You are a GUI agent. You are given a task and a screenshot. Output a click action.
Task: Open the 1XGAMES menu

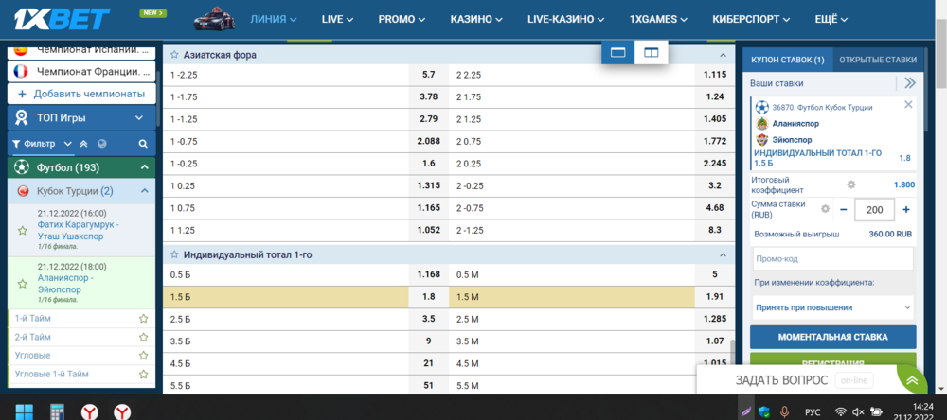[658, 19]
